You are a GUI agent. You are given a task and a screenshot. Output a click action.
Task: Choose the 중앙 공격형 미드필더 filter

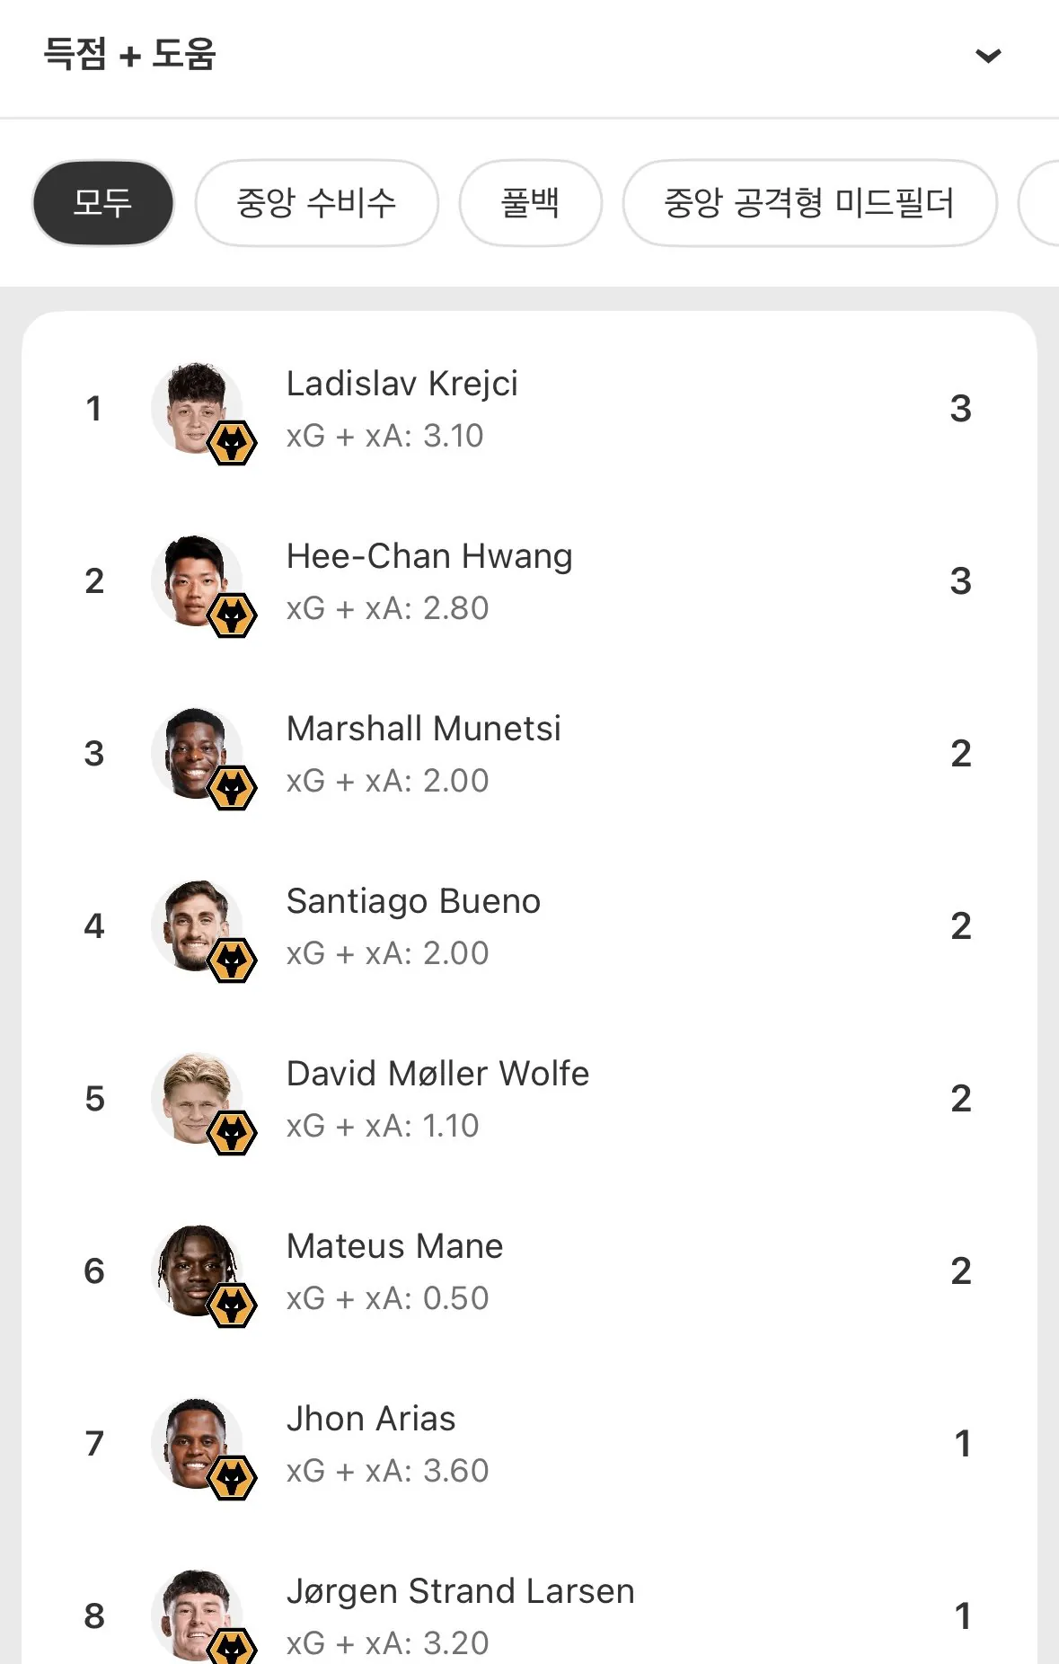(x=808, y=203)
